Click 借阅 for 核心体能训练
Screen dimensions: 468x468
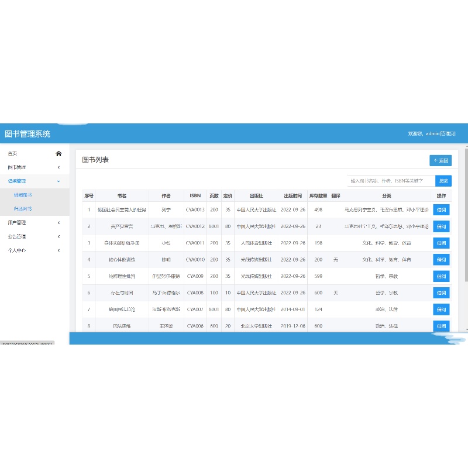[441, 259]
